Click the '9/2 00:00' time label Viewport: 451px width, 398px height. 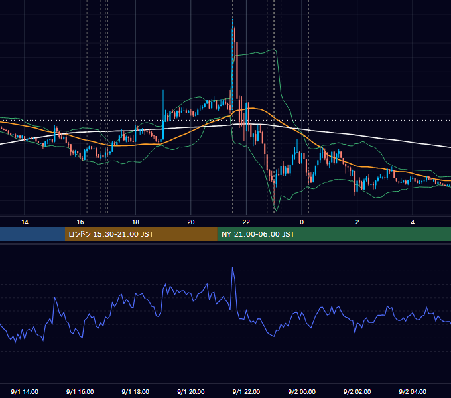pos(302,391)
